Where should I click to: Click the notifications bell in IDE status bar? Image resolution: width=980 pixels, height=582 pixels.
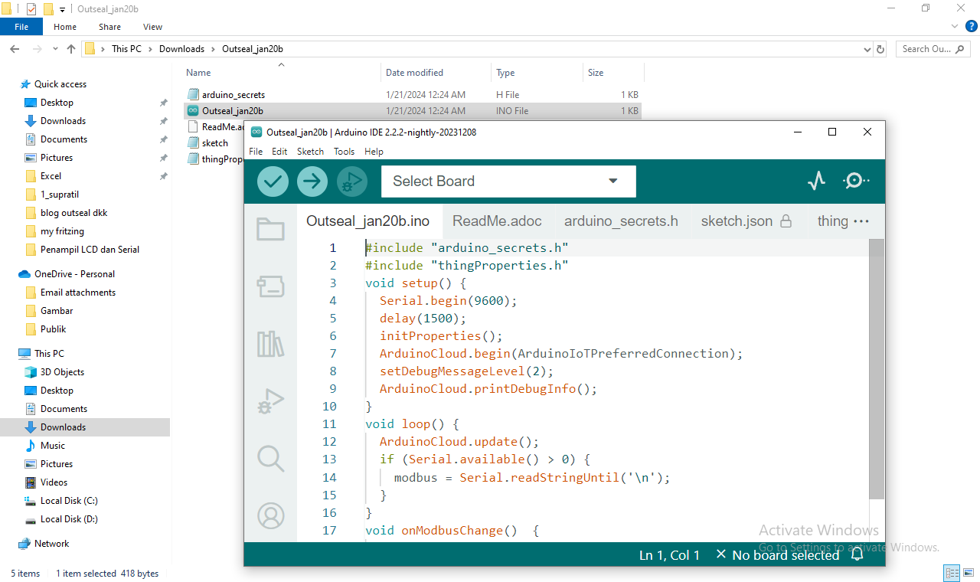[x=857, y=555]
